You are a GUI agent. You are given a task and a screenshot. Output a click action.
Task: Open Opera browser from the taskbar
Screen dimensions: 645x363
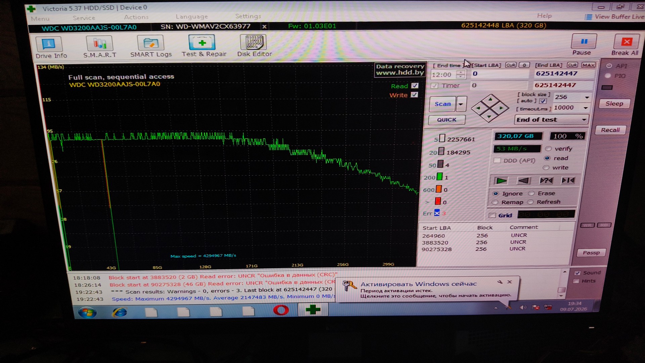[x=281, y=310]
